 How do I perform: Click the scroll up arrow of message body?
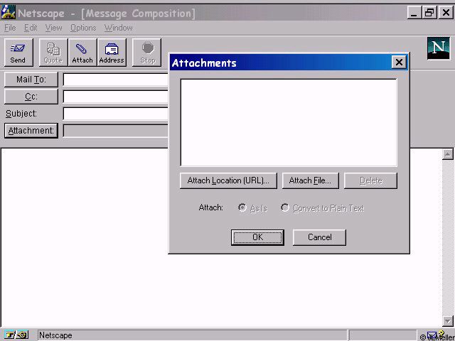(x=447, y=154)
